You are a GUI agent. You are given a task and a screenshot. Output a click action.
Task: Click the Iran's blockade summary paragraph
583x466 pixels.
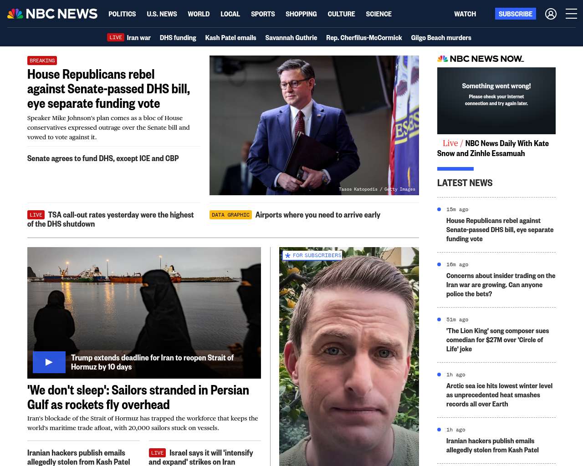[x=143, y=423]
